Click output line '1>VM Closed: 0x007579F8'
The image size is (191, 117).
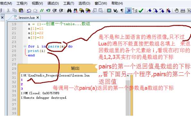click(40, 93)
